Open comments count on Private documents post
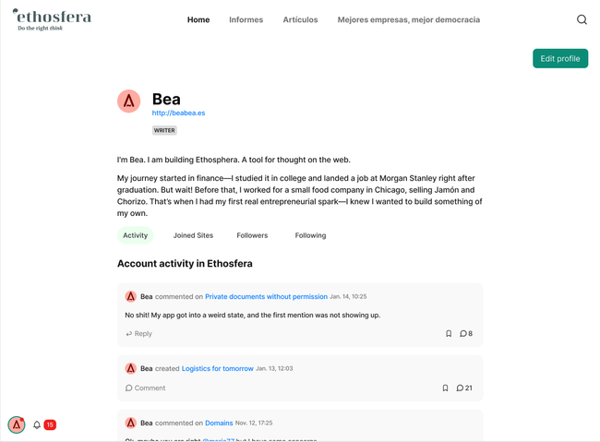The height and width of the screenshot is (442, 600). click(x=466, y=334)
